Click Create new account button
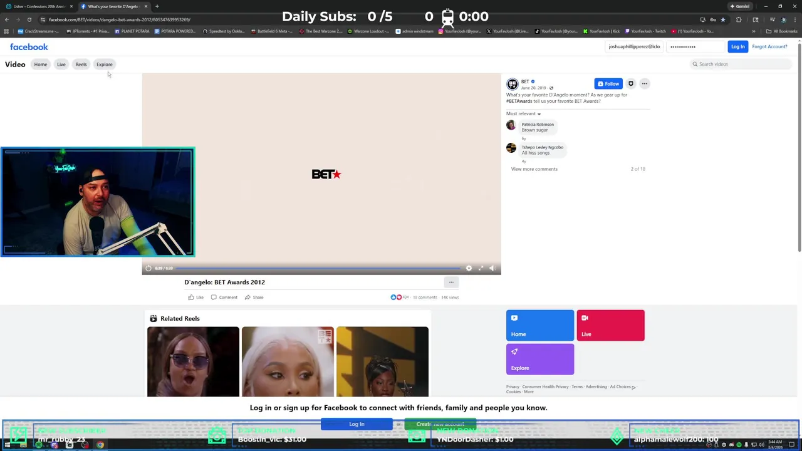This screenshot has height=451, width=802. [x=440, y=424]
